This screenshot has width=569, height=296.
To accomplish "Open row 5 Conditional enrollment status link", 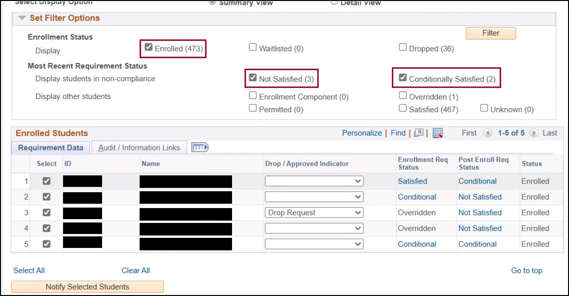I will (417, 244).
